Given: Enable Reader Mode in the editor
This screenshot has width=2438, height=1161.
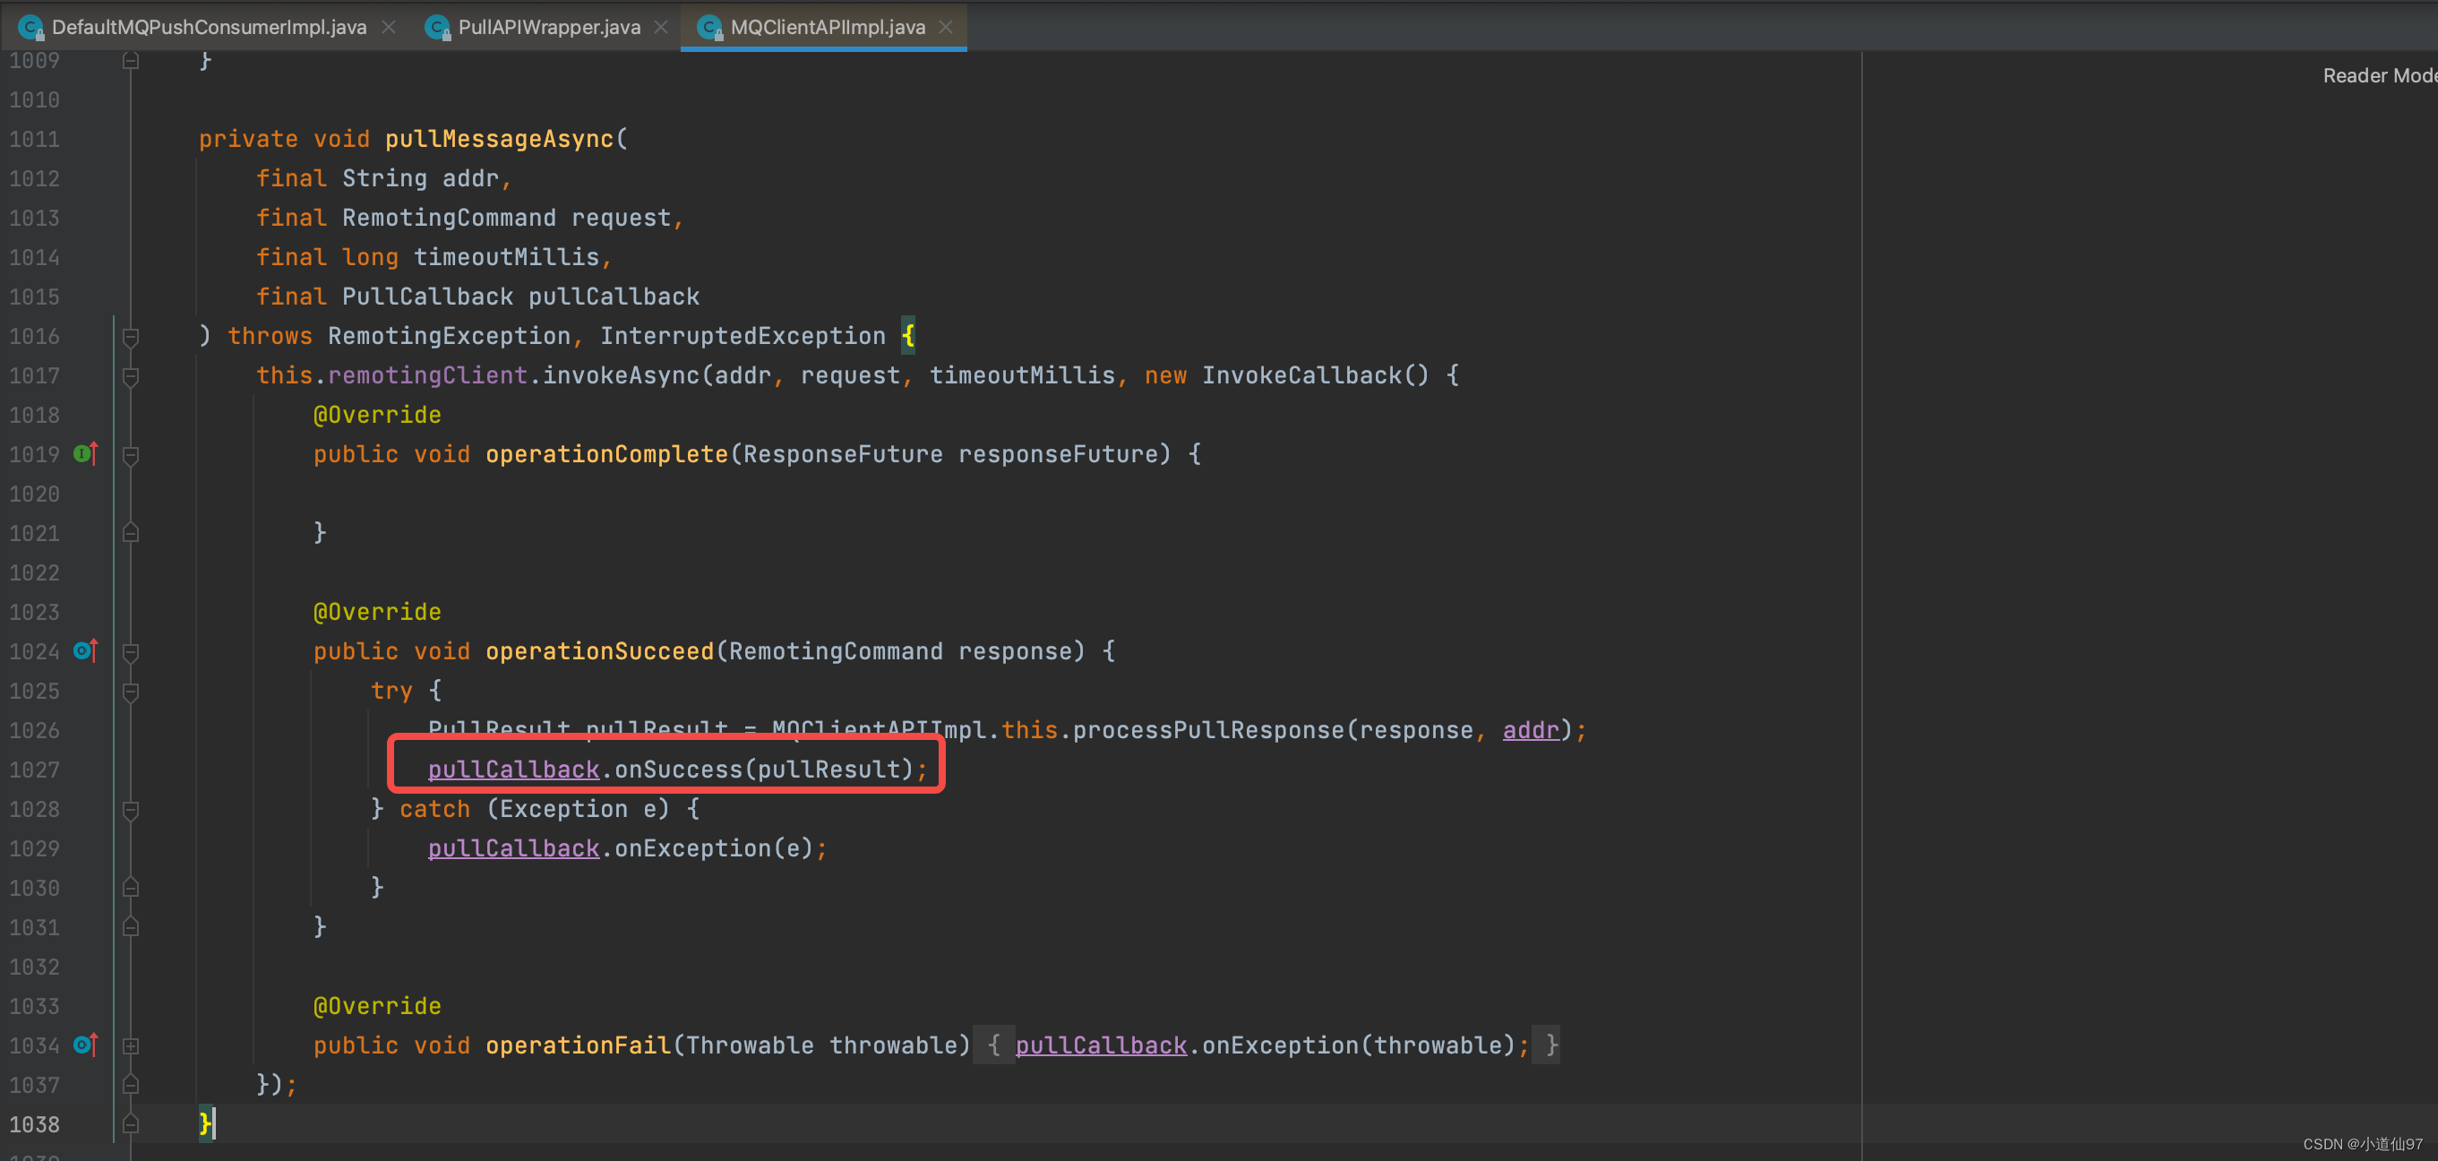Looking at the screenshot, I should pyautogui.click(x=2379, y=76).
